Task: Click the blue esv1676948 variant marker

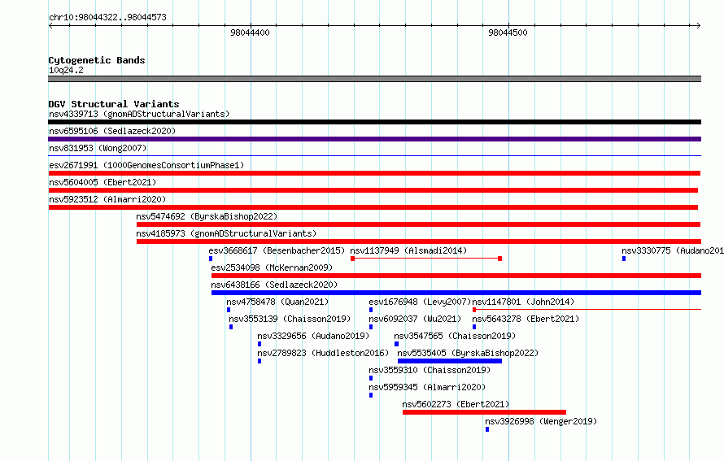Action: (371, 310)
